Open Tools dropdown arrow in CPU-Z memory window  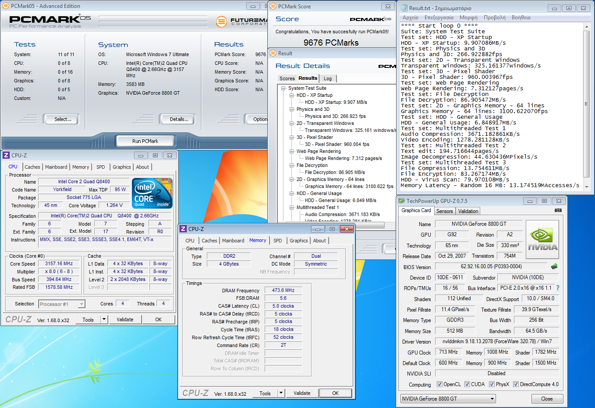coord(281,393)
